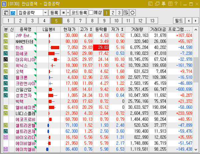Click highlighted 29.83 rate cell

[101, 48]
